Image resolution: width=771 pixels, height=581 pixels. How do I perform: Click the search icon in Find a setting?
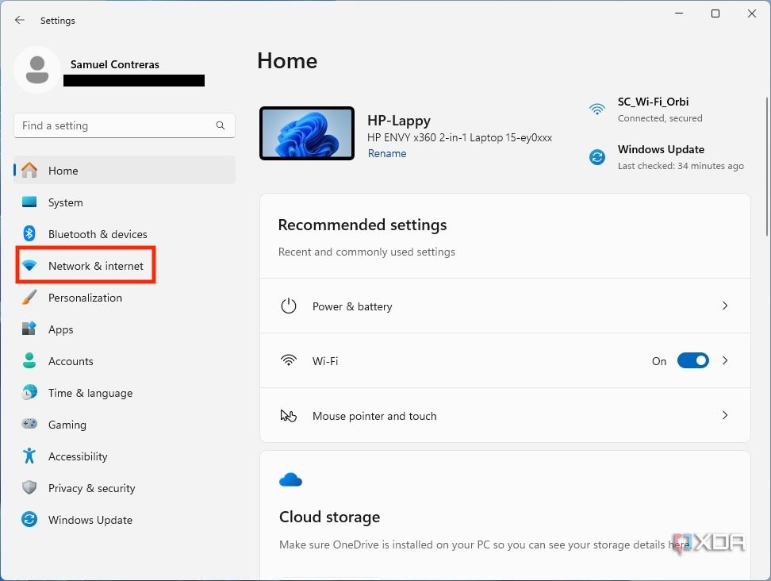(220, 125)
